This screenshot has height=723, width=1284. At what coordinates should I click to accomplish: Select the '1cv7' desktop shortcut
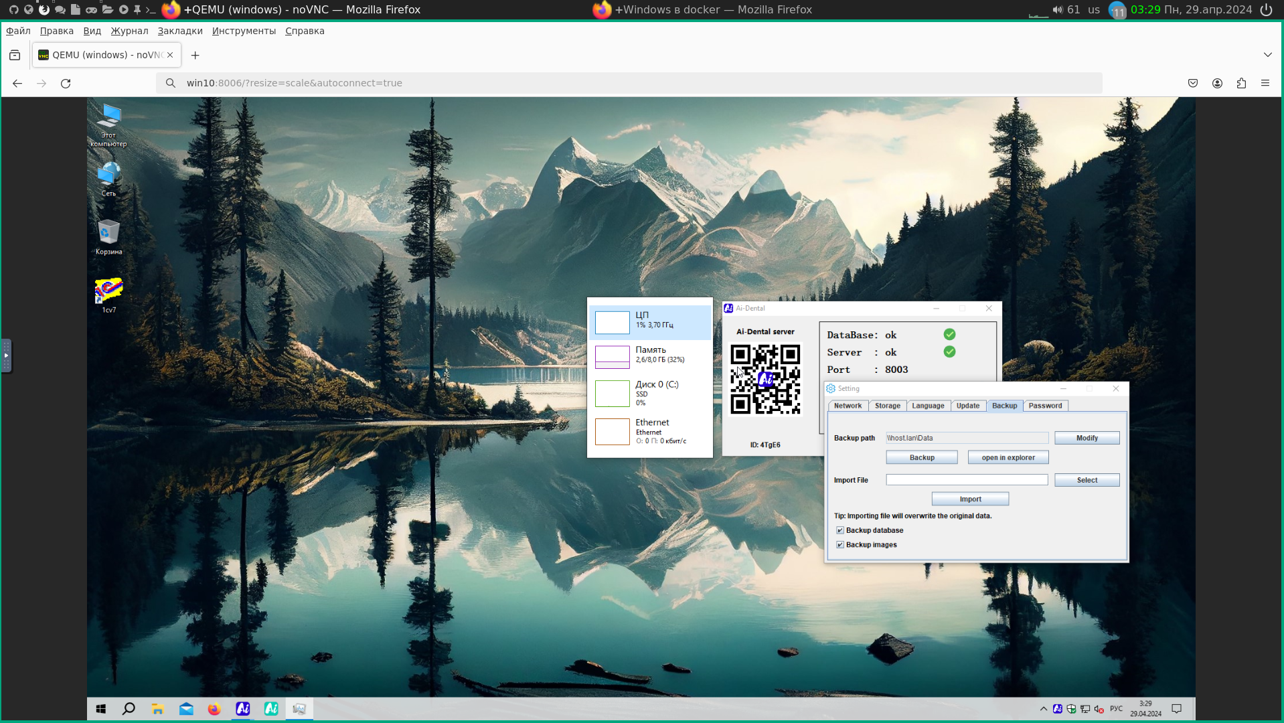tap(108, 295)
